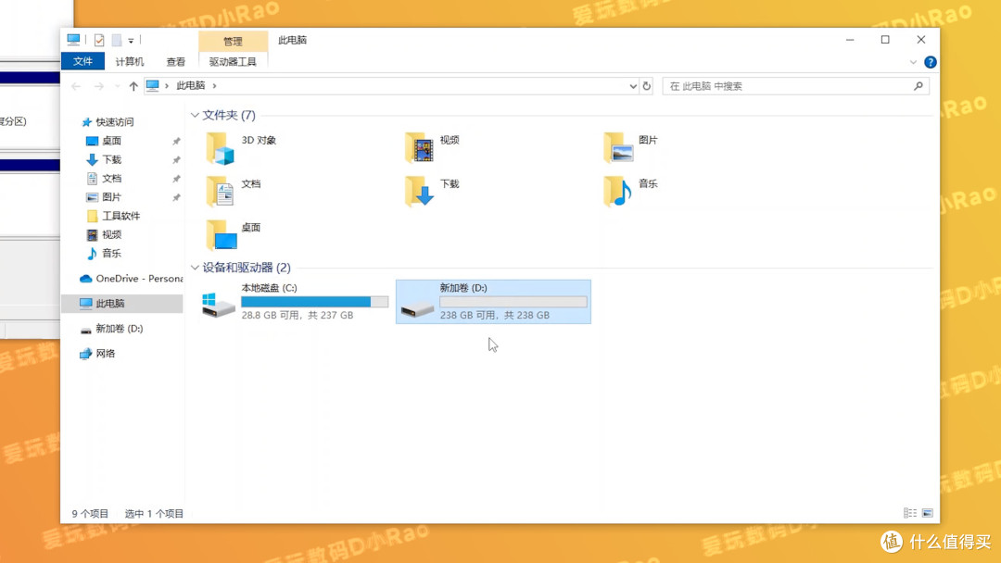Click the refresh button beside address bar

click(x=646, y=86)
